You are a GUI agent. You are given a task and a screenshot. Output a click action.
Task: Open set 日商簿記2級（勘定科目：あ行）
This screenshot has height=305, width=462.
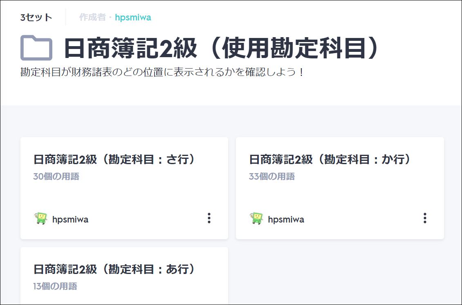pyautogui.click(x=114, y=269)
